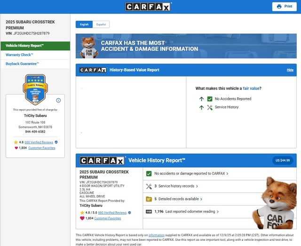The height and width of the screenshot is (246, 301).
Task: Expand the 3 Service history records row
Action: [x=176, y=186]
